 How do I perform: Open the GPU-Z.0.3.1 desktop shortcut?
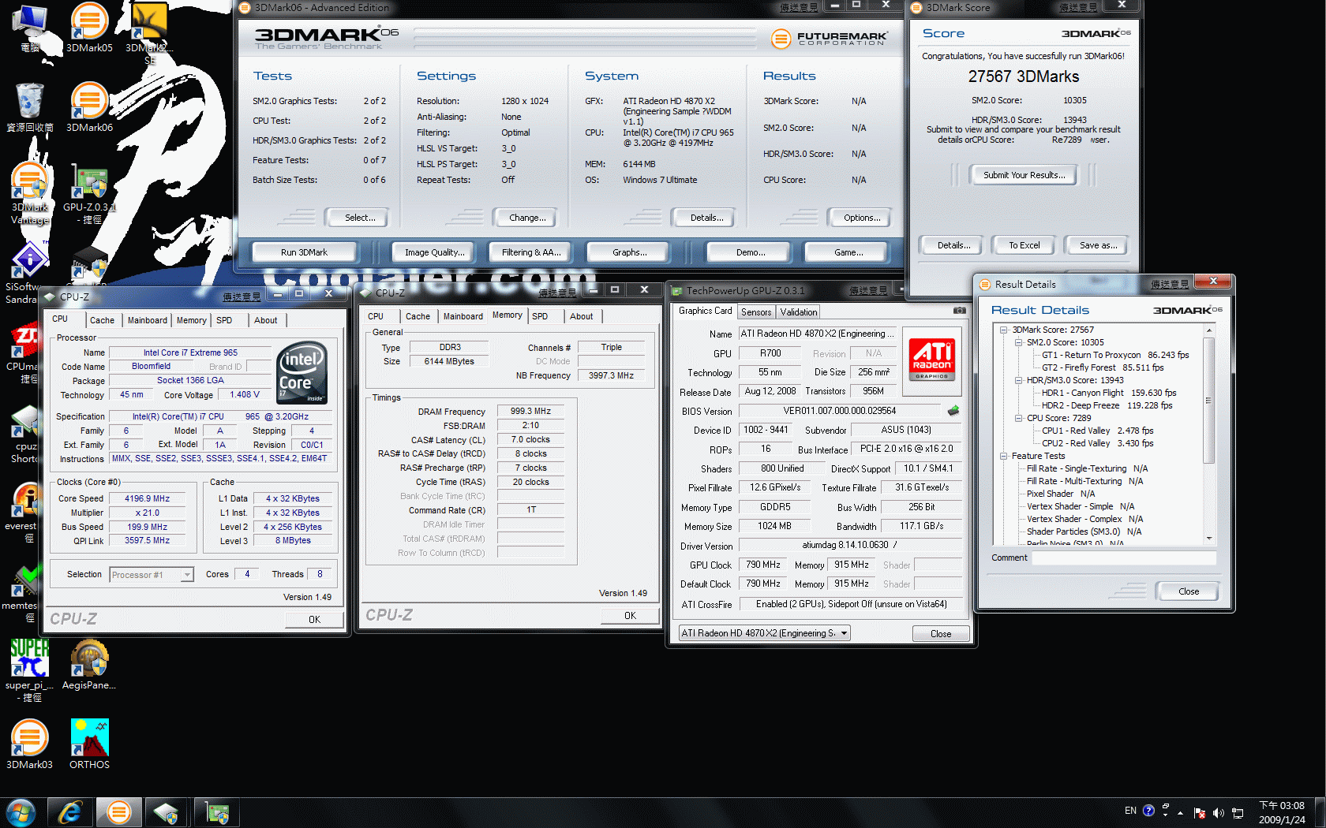point(89,193)
